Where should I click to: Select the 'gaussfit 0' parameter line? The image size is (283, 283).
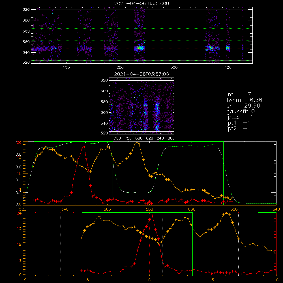240,112
